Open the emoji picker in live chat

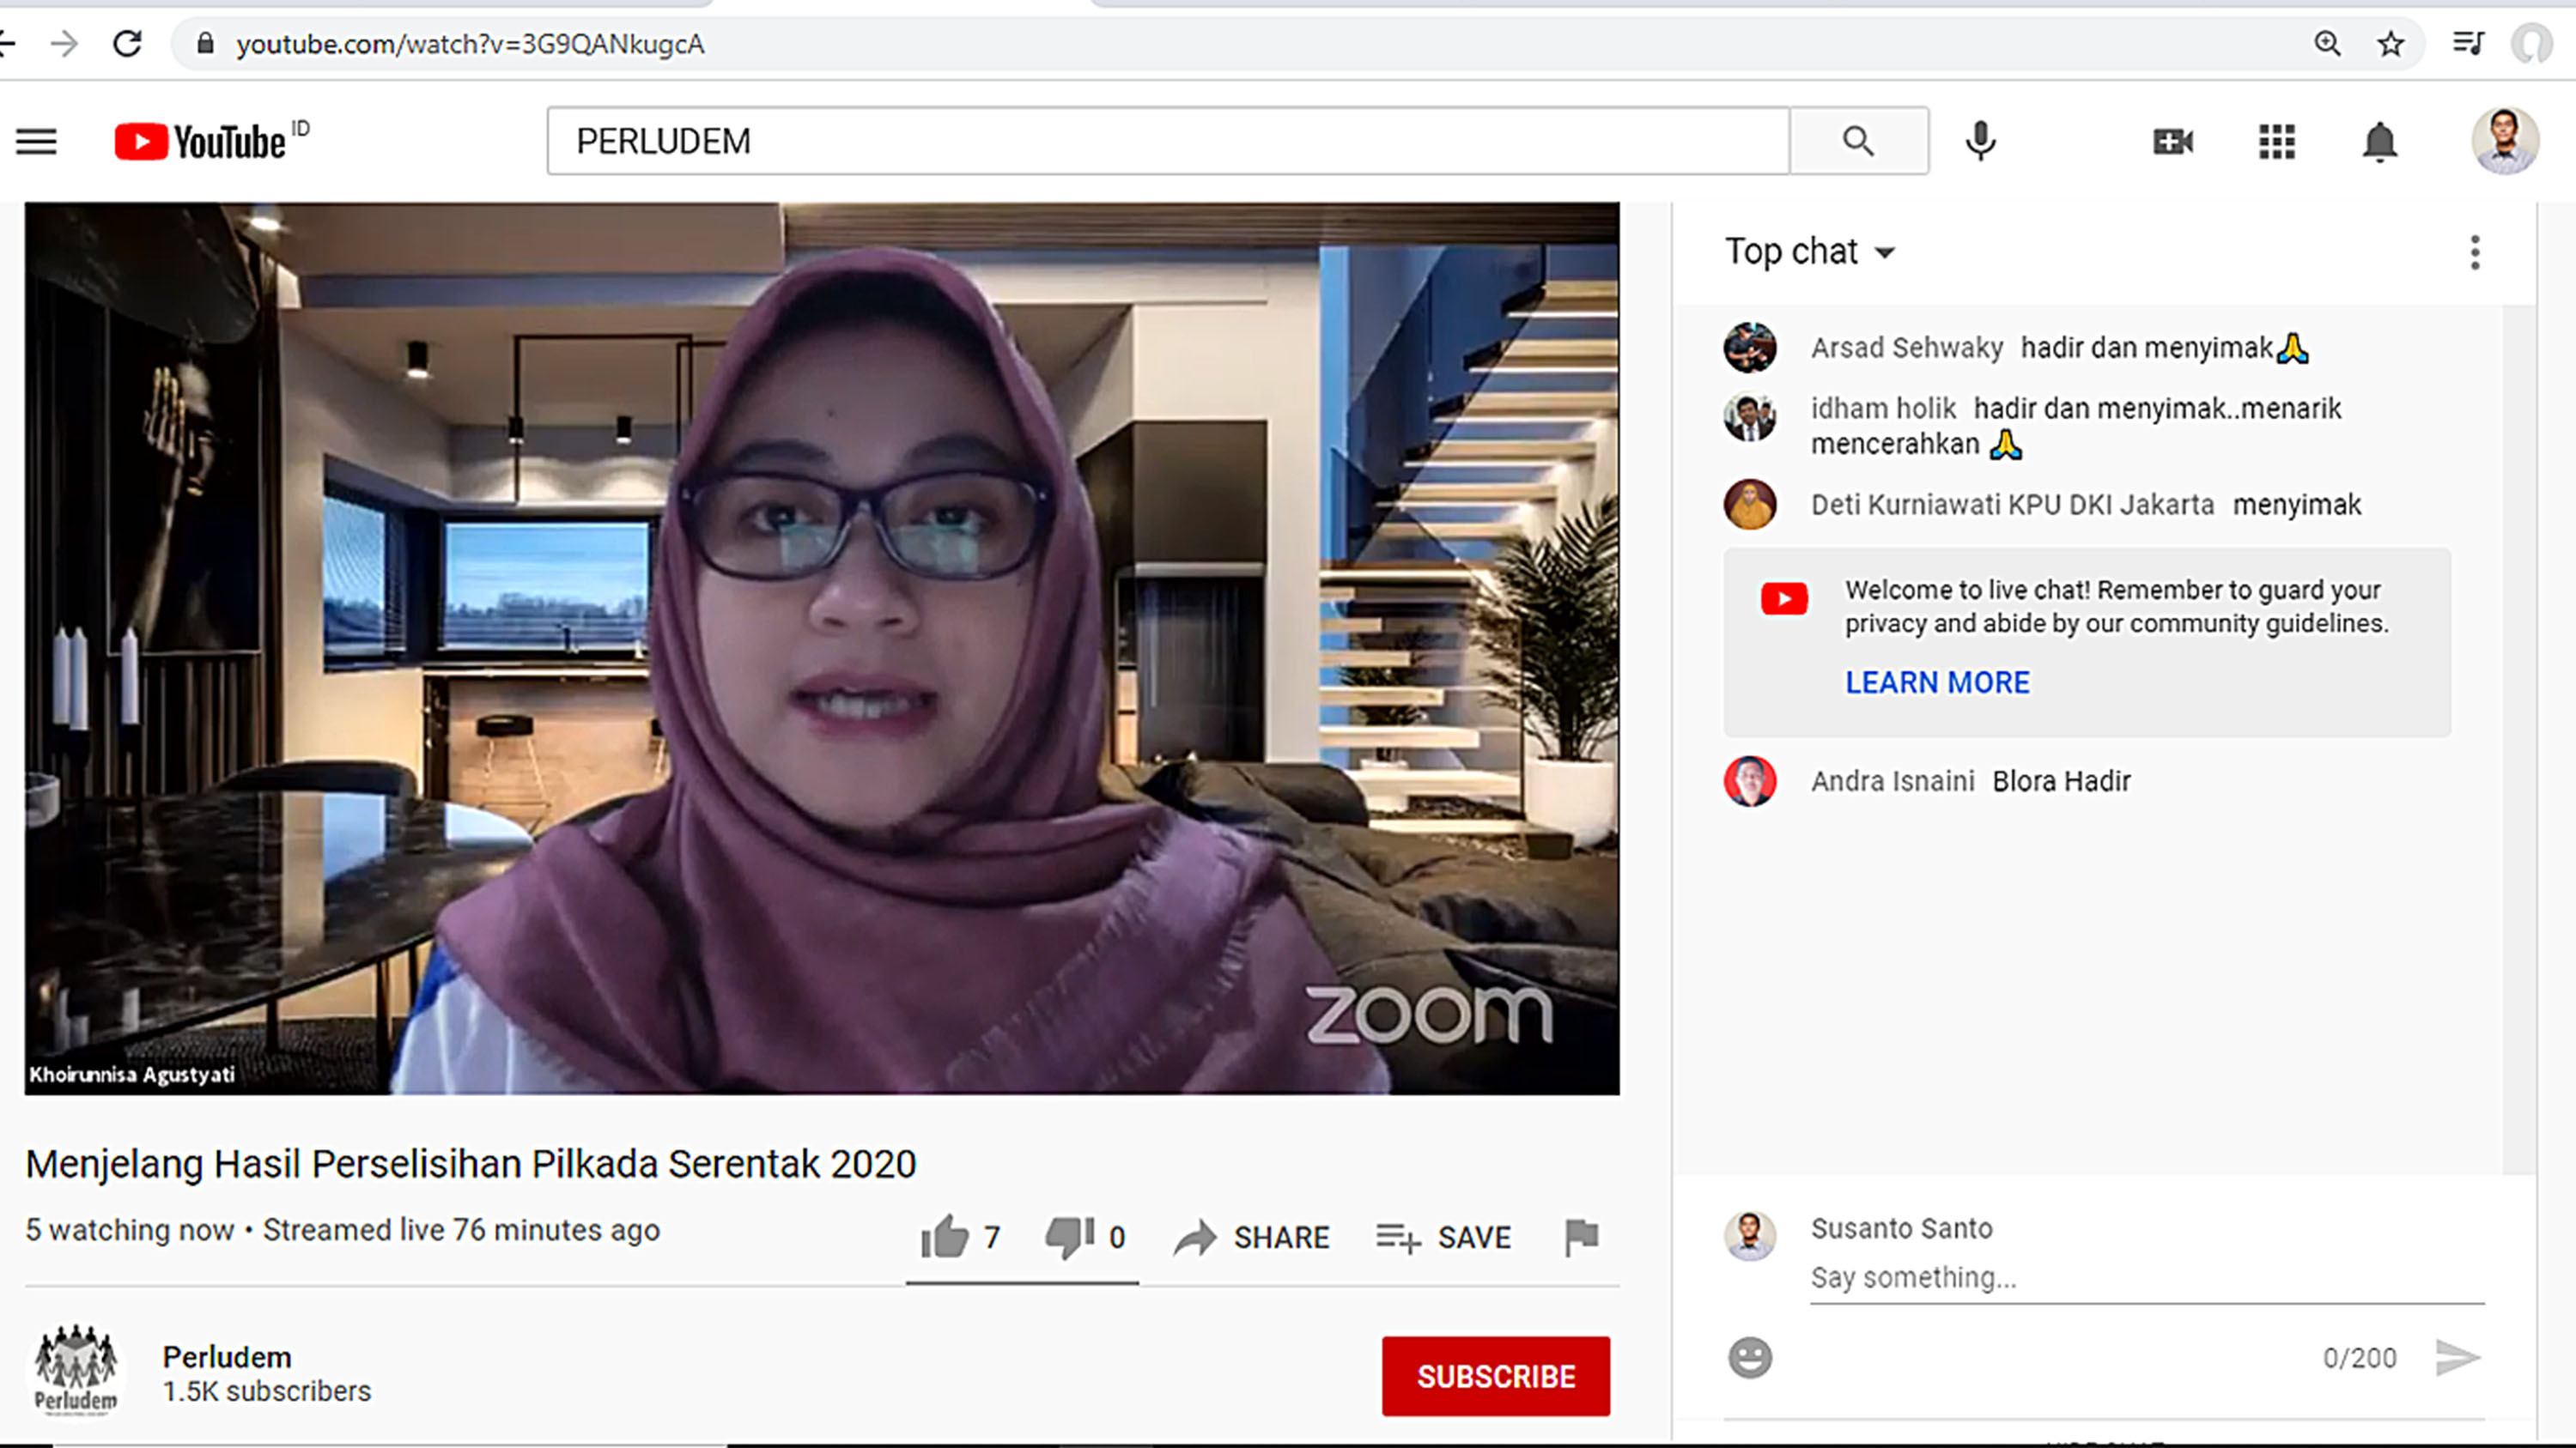1751,1358
